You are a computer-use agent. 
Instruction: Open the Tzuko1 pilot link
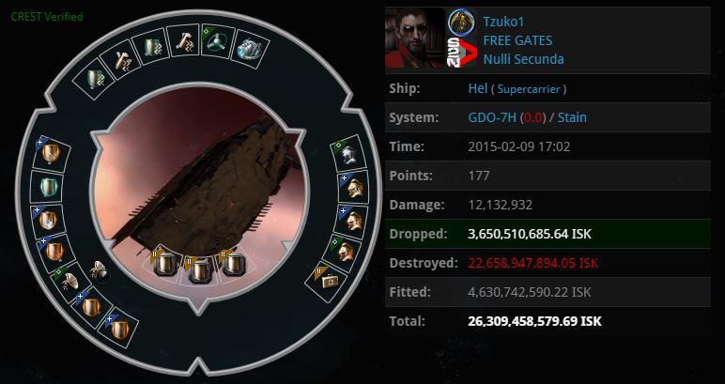(x=503, y=22)
